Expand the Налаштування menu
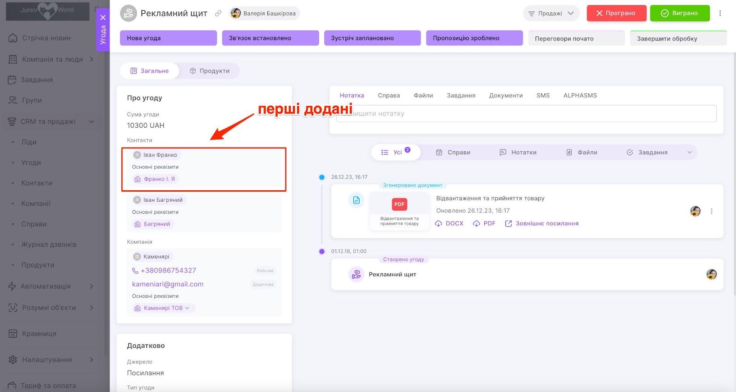Screen dimensions: 736x392 pyautogui.click(x=92, y=359)
